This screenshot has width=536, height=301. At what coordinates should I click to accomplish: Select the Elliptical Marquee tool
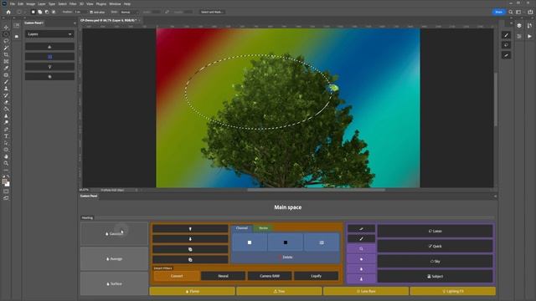6,34
